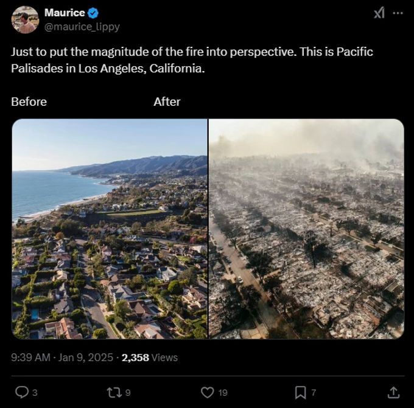
Task: Click the like count 19
Action: tap(223, 393)
